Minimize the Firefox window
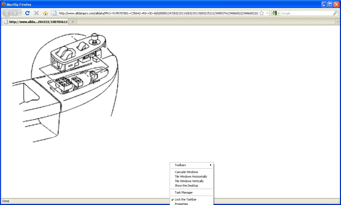 (x=324, y=4)
